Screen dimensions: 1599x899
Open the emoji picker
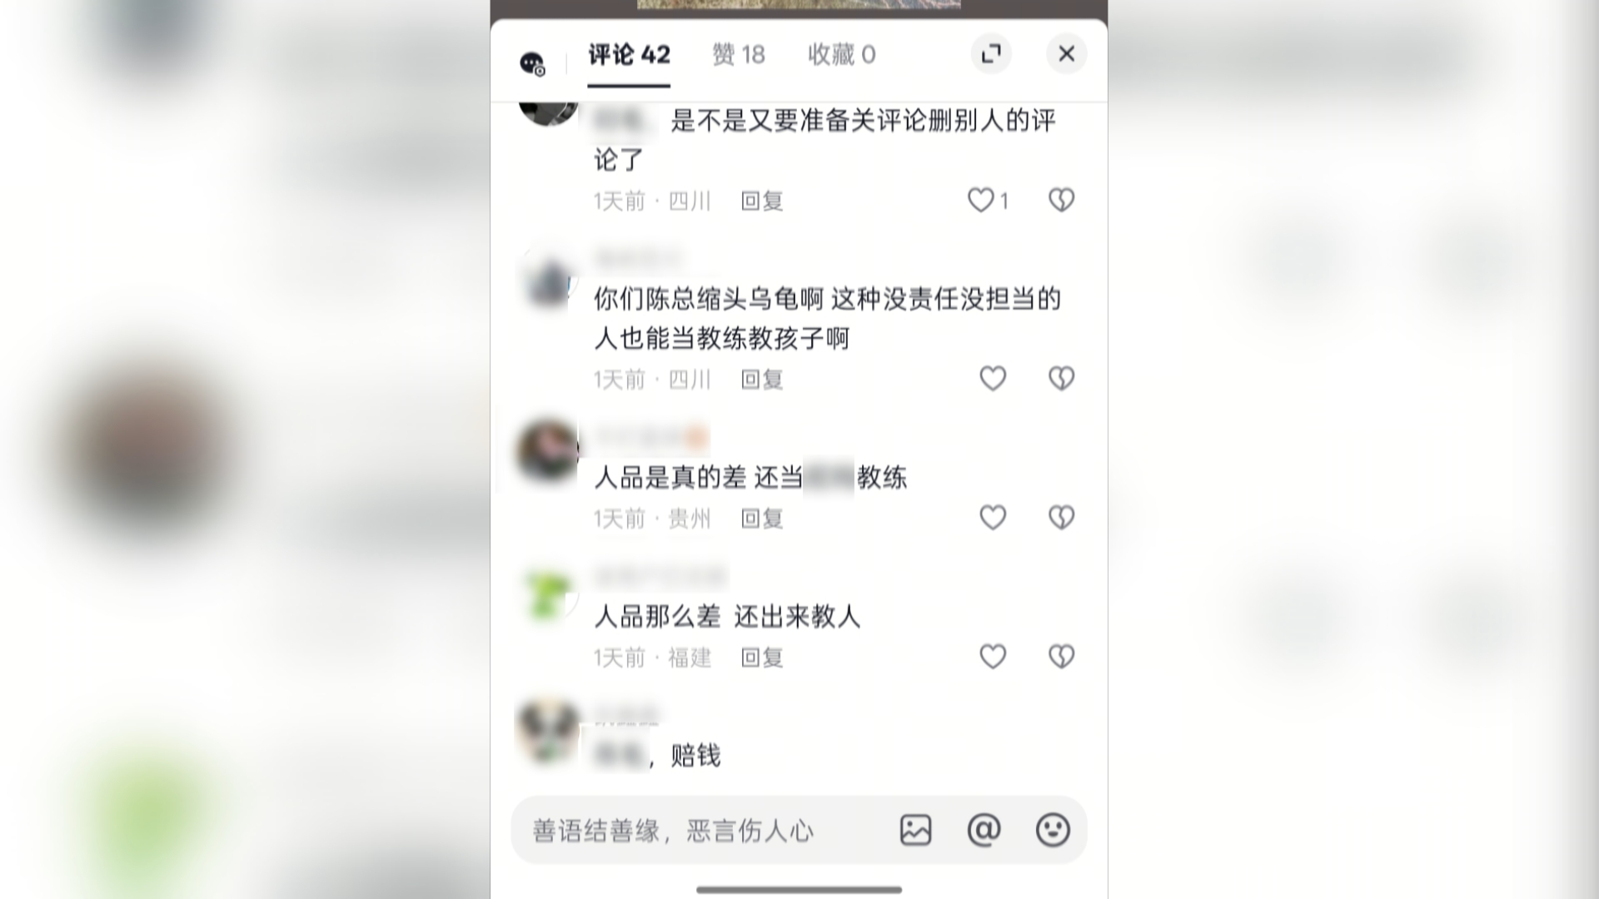coord(1053,830)
